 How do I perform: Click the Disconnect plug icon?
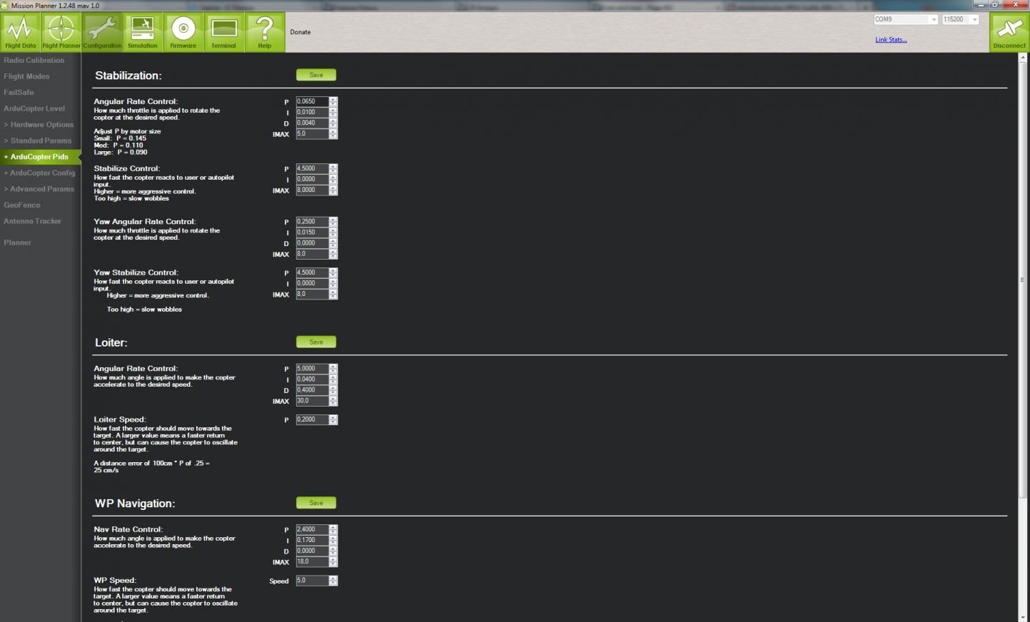pyautogui.click(x=1009, y=32)
